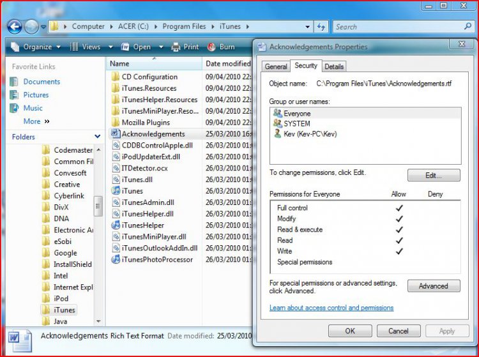479x357 pixels.
Task: Open Learn about access control link
Action: pyautogui.click(x=331, y=308)
